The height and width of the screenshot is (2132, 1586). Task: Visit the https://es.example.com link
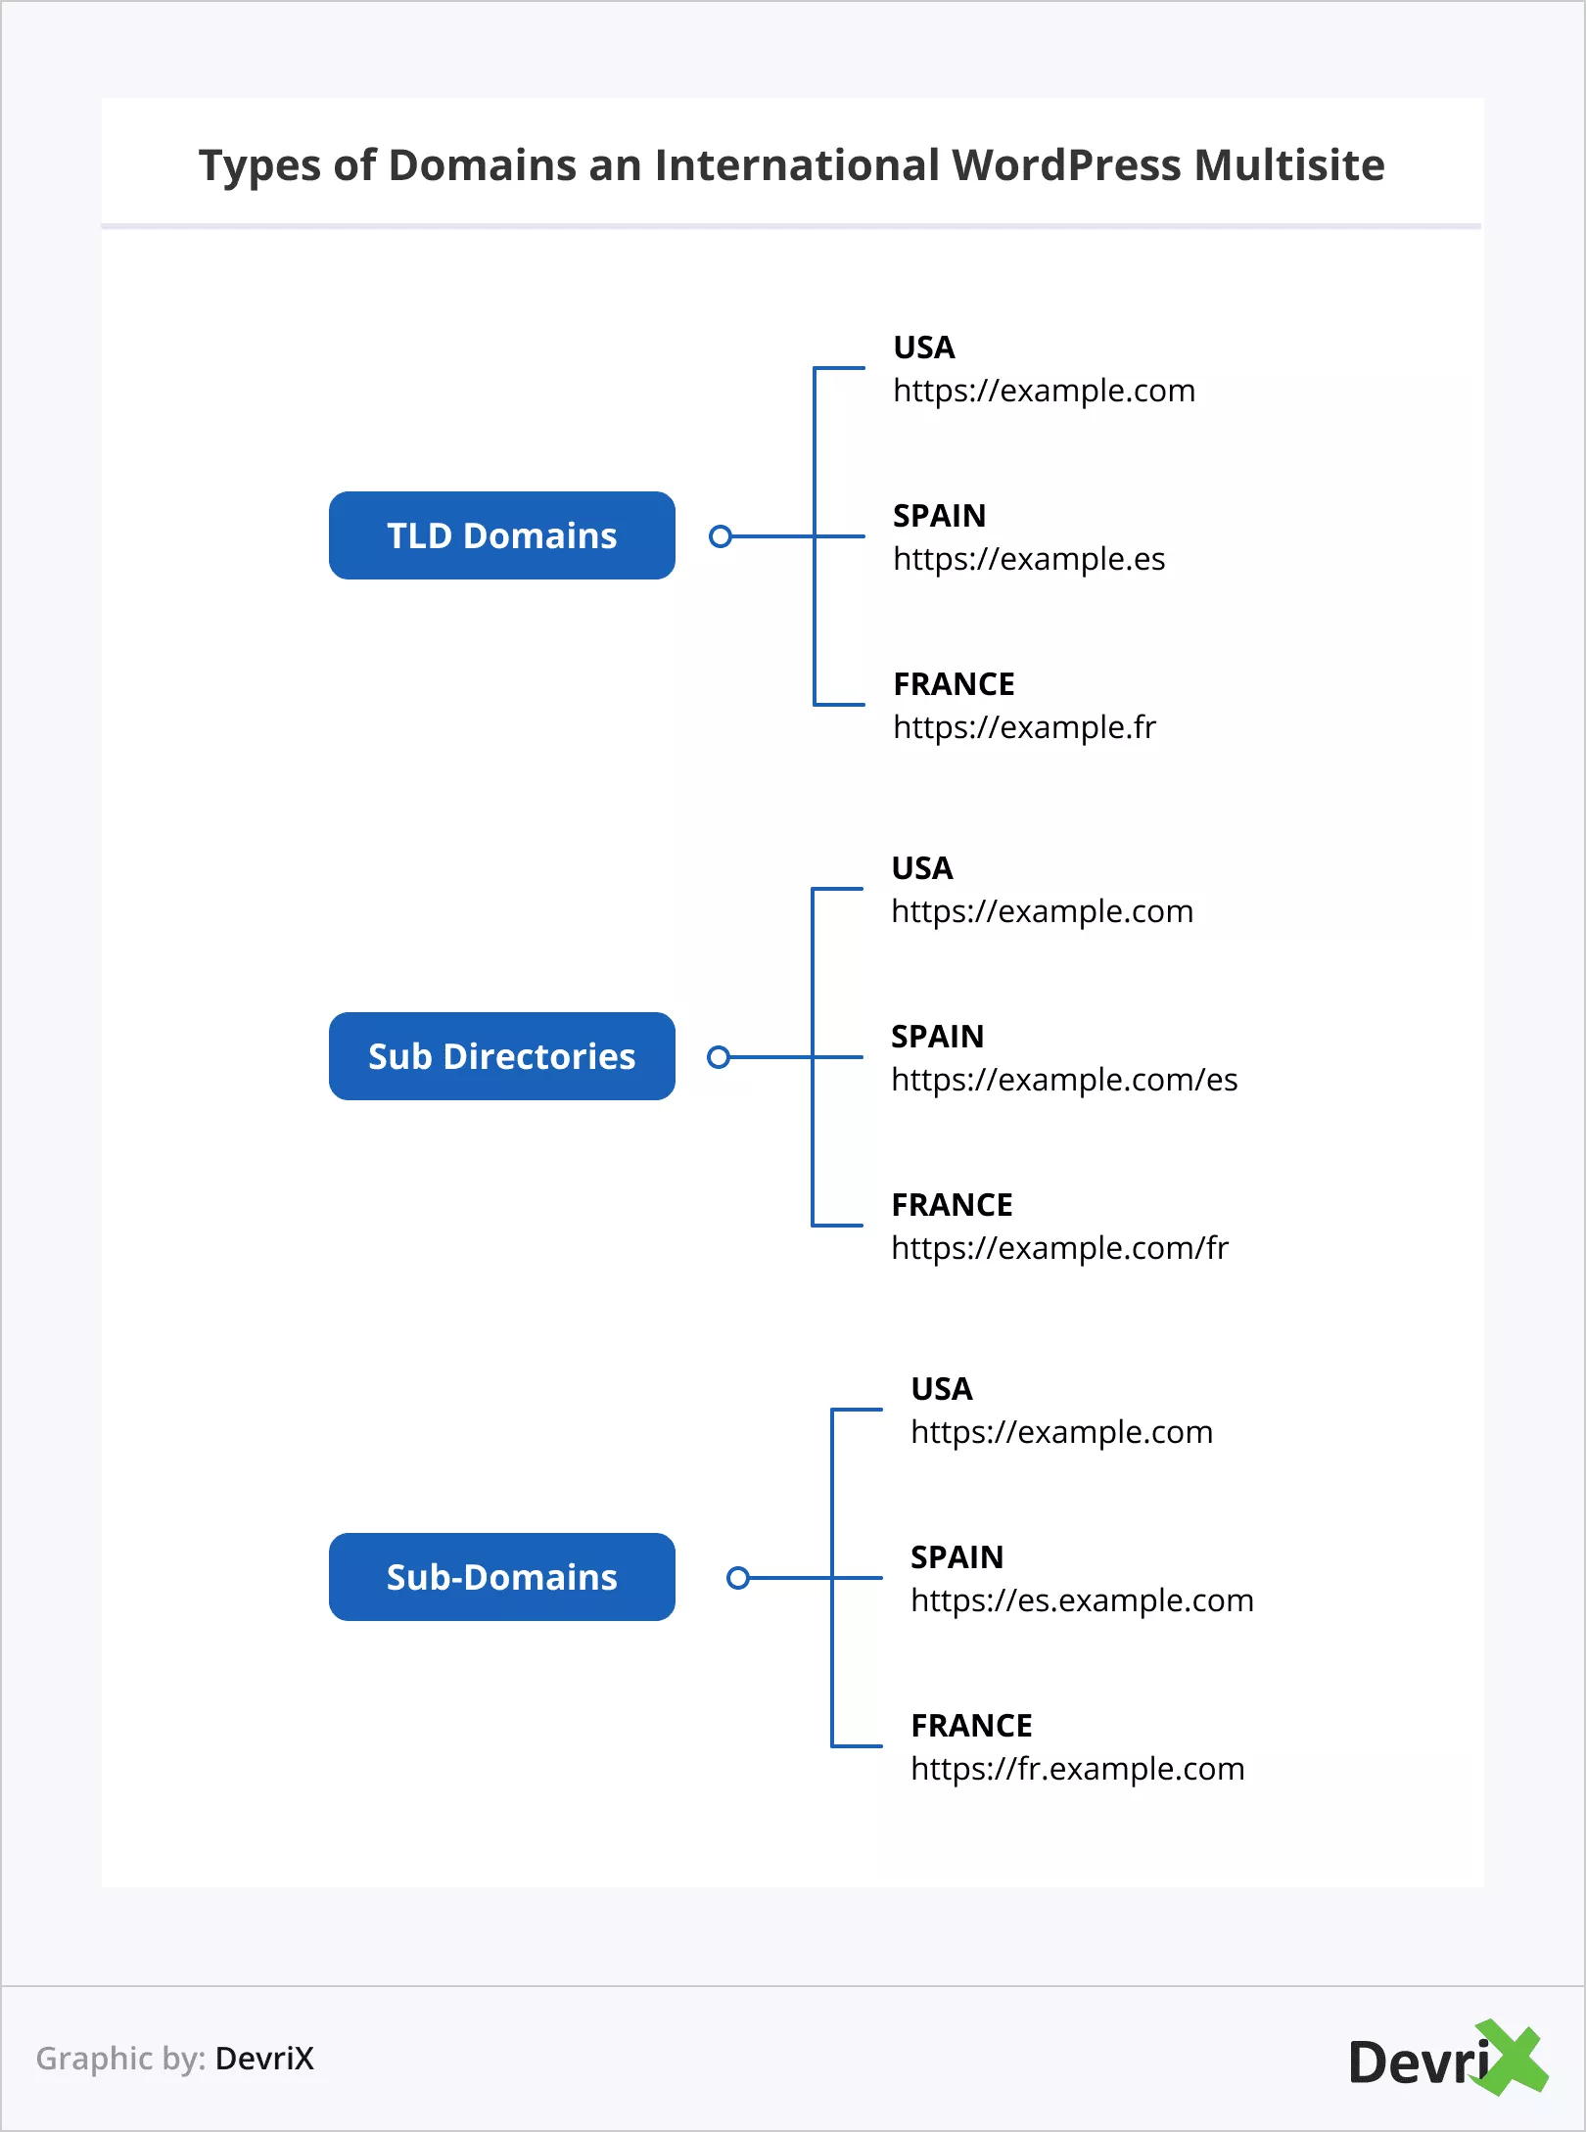coord(1082,1600)
